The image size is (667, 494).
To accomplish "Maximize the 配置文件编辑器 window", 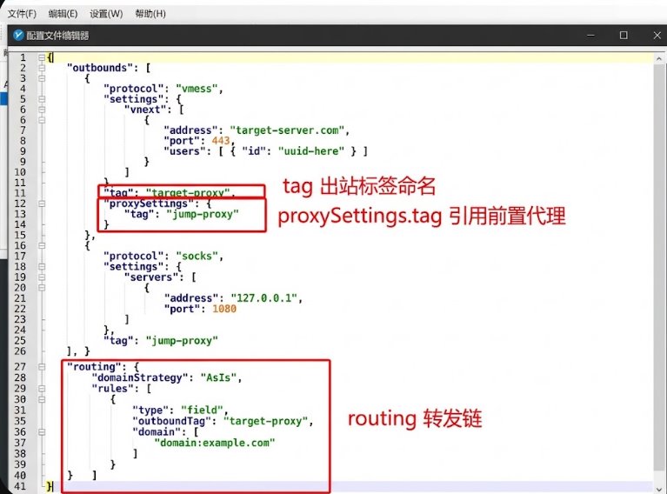I will [624, 36].
